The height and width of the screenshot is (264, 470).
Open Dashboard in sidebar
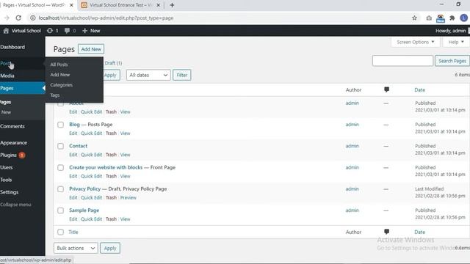coord(12,47)
